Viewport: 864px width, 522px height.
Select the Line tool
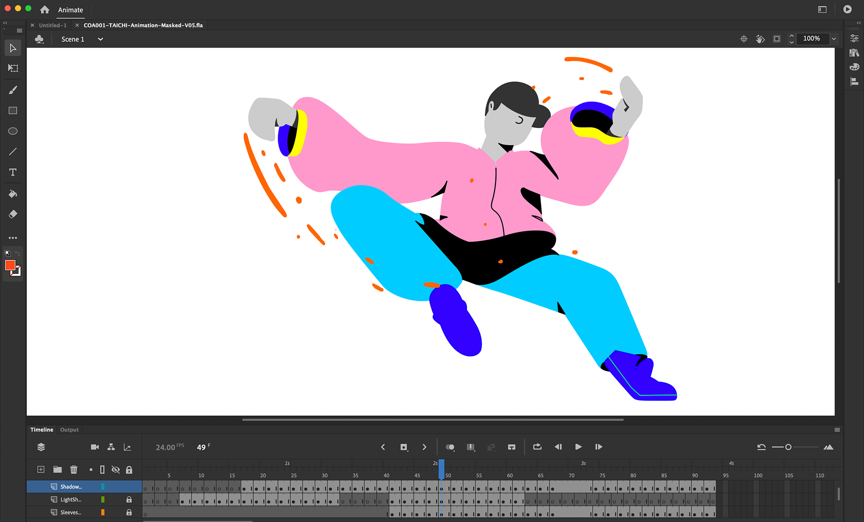click(13, 152)
